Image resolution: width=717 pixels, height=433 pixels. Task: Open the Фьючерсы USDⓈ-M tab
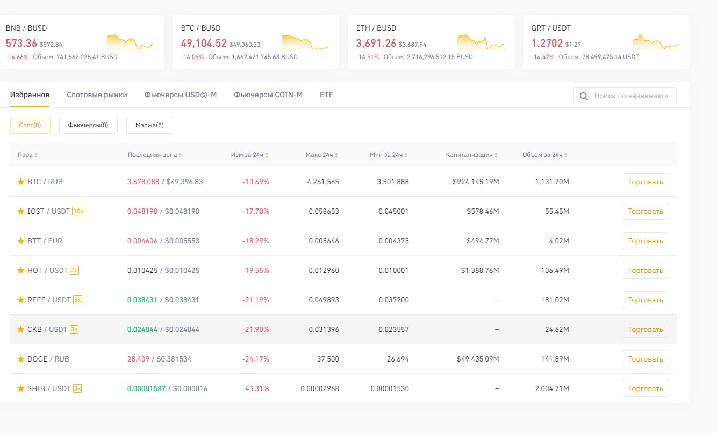coord(181,95)
